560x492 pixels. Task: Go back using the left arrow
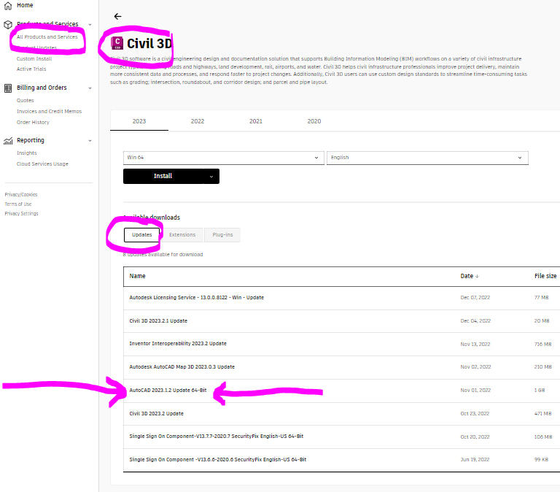click(x=117, y=17)
